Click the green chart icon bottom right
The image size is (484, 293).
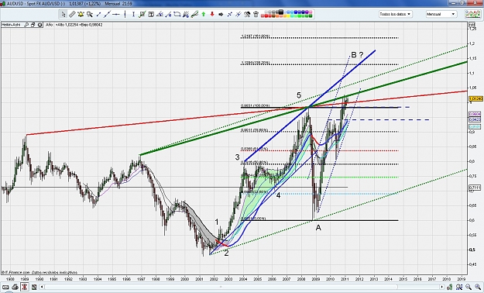[451, 287]
